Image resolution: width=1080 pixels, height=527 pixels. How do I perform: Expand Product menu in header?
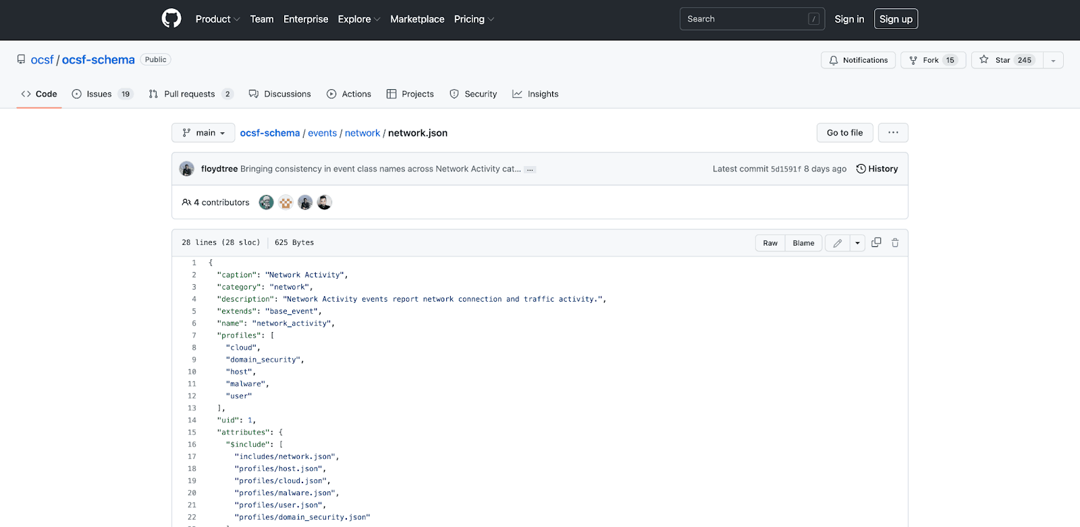point(217,19)
